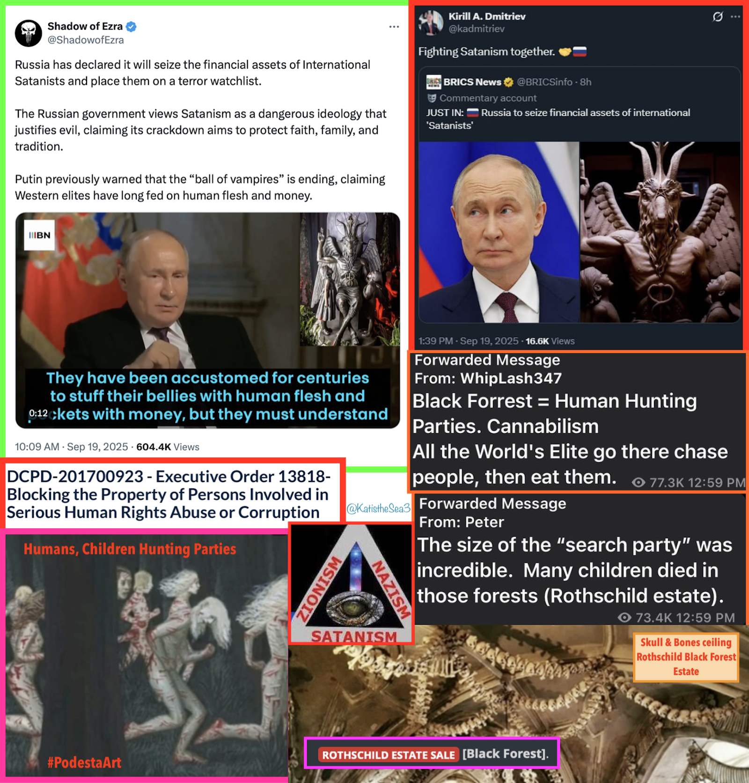This screenshot has height=783, width=749.
Task: Click the Grok slashed-circle icon on Dmitriev post
Action: coord(718,17)
